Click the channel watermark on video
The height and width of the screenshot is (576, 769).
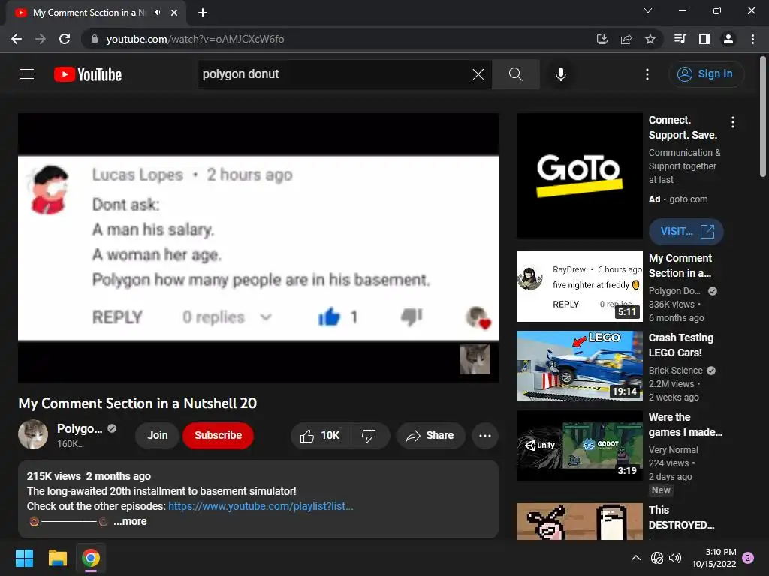[475, 359]
